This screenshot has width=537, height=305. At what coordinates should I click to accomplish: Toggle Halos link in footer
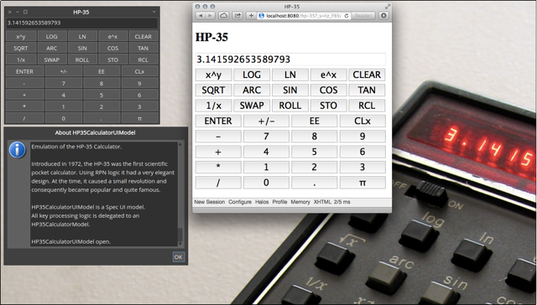click(x=262, y=202)
